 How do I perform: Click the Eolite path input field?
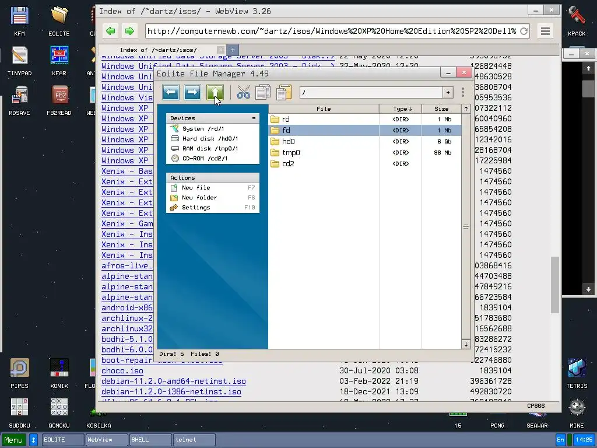click(371, 92)
